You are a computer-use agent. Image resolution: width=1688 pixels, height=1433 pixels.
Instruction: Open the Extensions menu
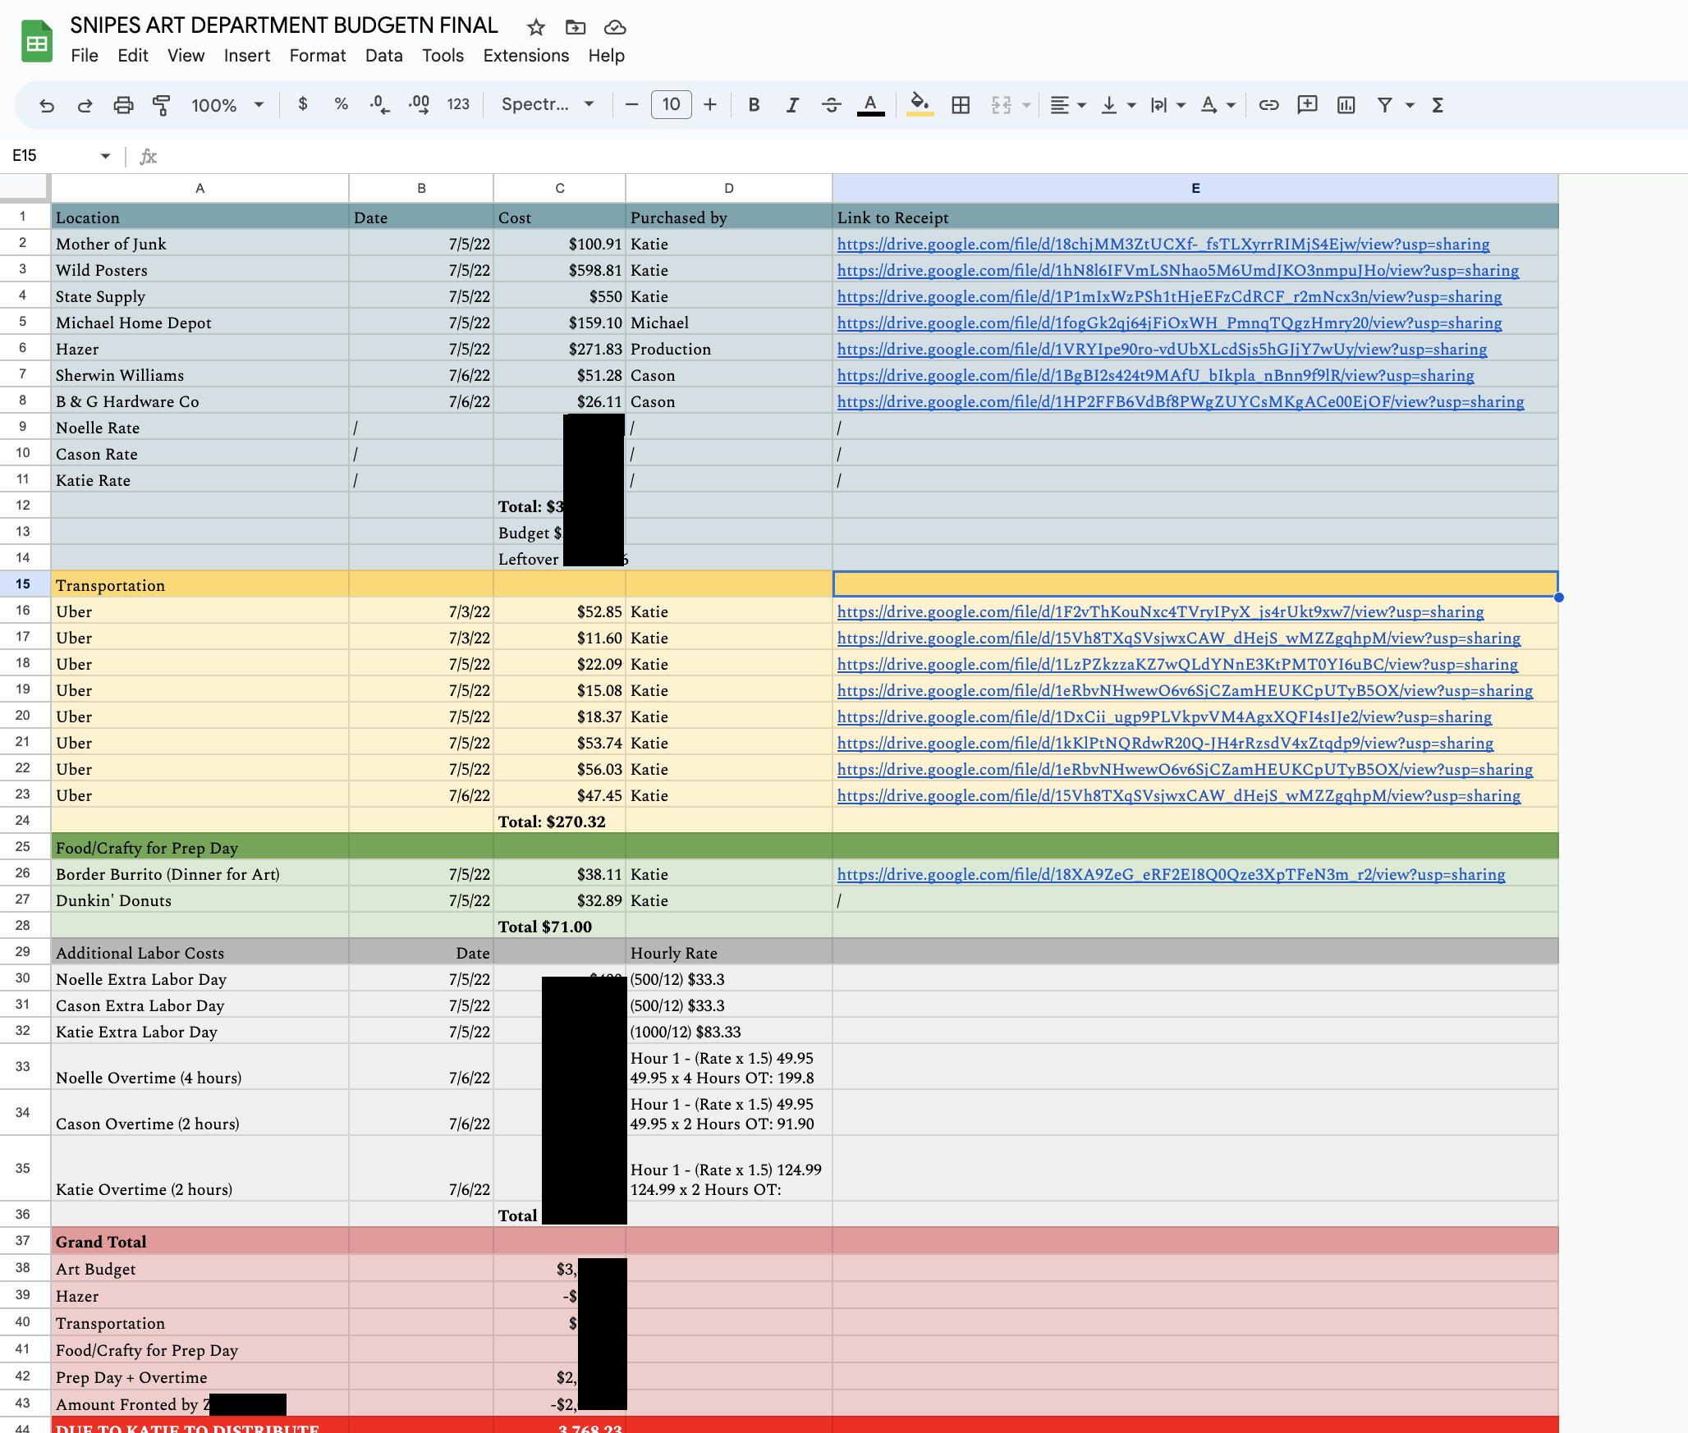[x=525, y=56]
